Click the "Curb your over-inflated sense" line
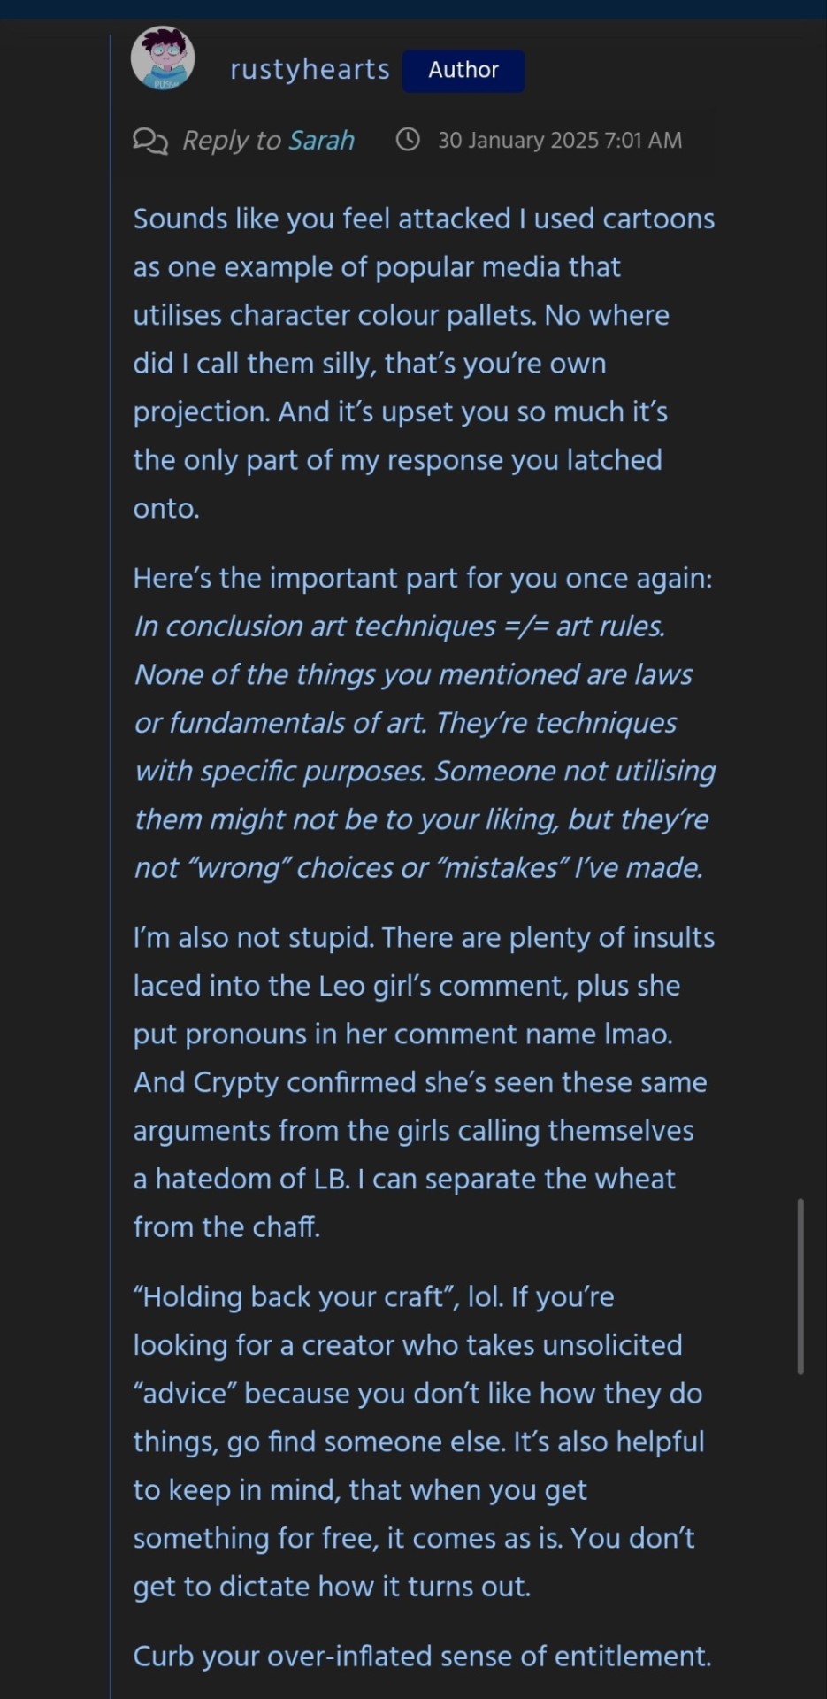This screenshot has width=827, height=1699. (422, 1657)
